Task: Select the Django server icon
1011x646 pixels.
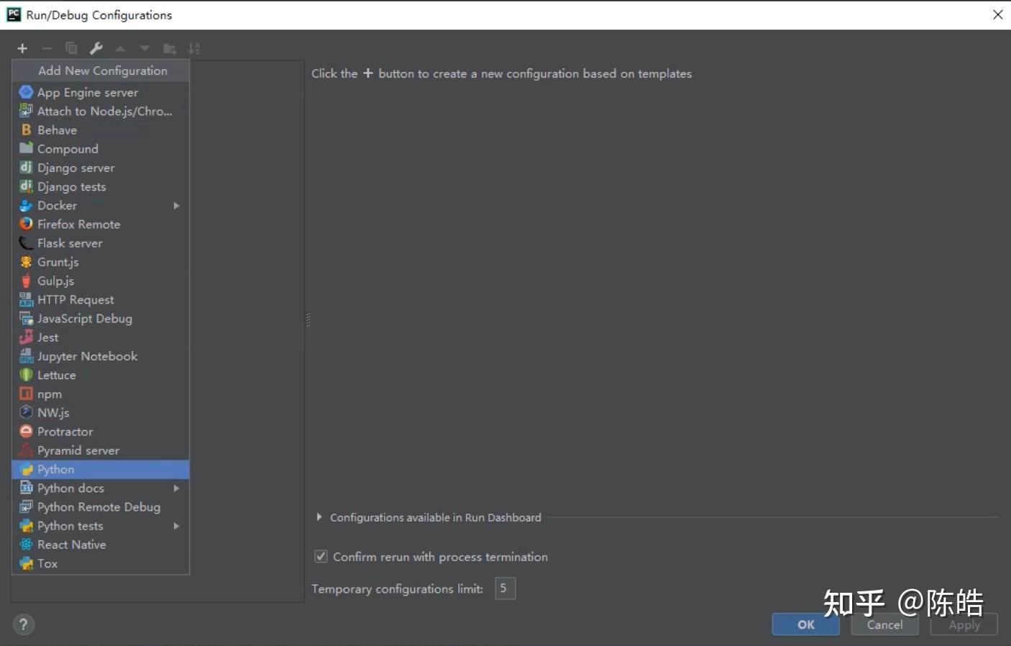Action: 26,168
